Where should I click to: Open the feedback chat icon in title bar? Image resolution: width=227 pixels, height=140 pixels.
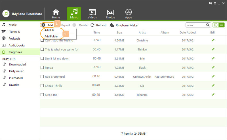tap(211, 3)
